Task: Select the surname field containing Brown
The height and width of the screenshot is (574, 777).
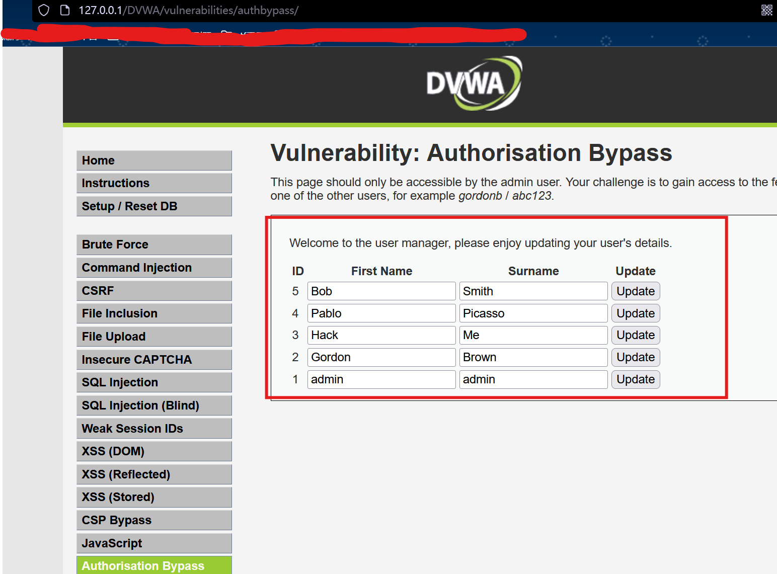Action: (x=533, y=357)
